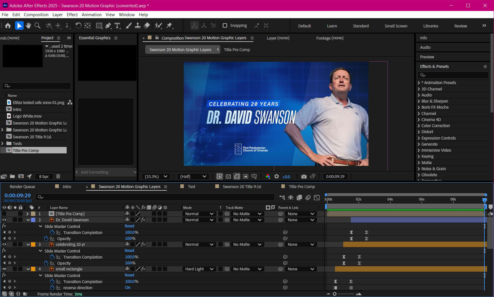Open grid and guide options icon
The height and width of the screenshot is (297, 494).
[254, 176]
